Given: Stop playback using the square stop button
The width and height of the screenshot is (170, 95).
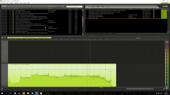Looking at the screenshot, I should tap(93, 7).
